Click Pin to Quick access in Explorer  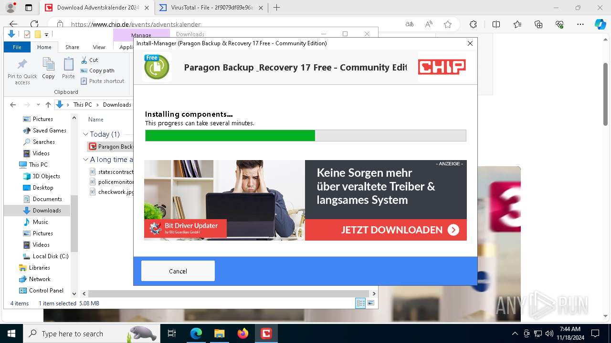22,72
